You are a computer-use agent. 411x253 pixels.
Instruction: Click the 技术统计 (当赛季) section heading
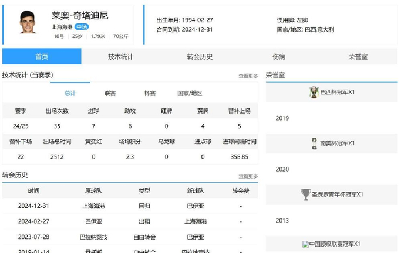pos(28,76)
